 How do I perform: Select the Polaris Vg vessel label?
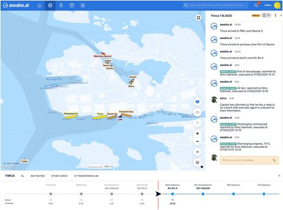click(112, 114)
